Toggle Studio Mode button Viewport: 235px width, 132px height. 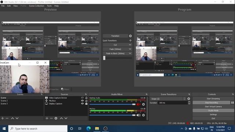pos(213,110)
